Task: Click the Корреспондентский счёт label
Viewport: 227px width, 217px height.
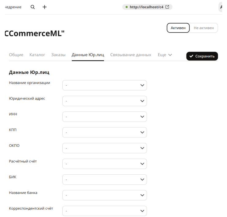Action: 31,208
